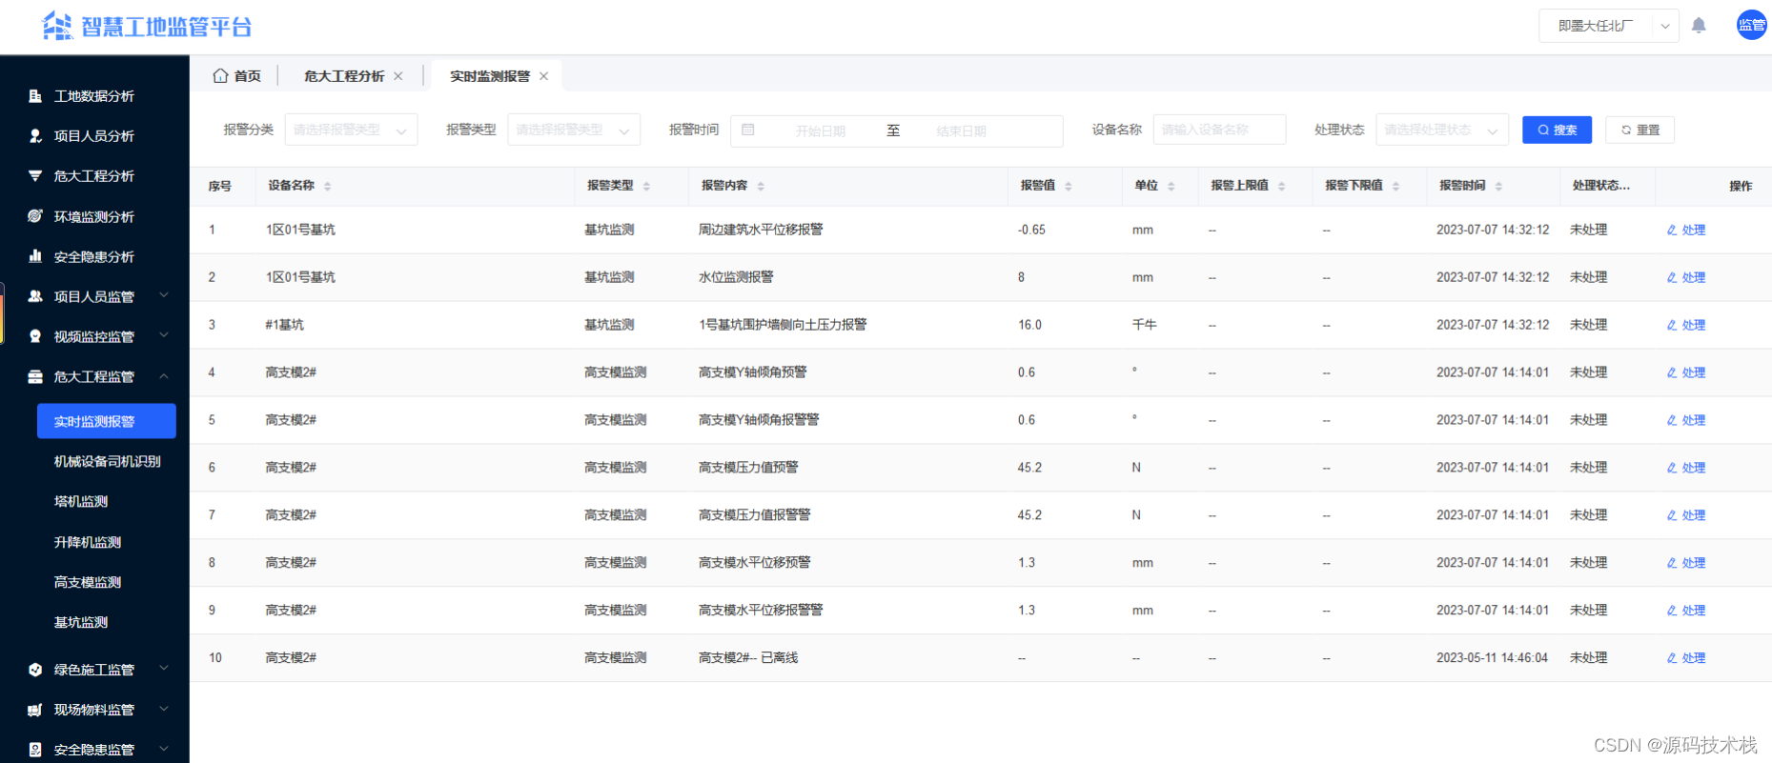Click the 重置 button

[1640, 130]
